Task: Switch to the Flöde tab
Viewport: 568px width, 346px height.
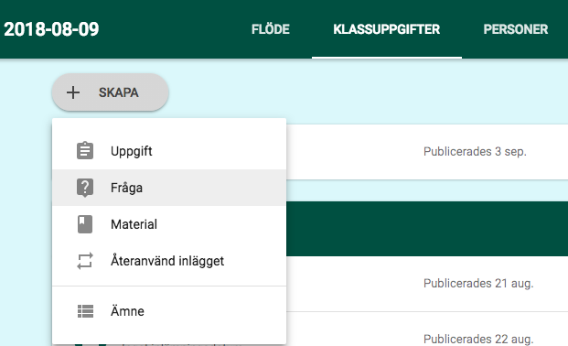Action: pyautogui.click(x=271, y=29)
